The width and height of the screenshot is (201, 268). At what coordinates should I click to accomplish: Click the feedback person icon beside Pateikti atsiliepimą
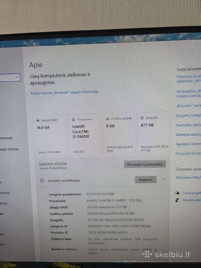coord(177,200)
